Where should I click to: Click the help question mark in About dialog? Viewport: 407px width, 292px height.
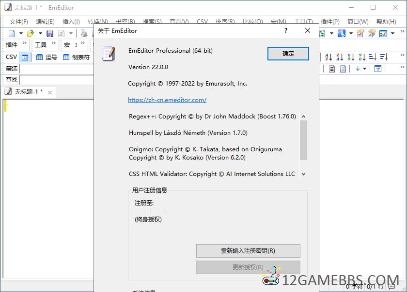(286, 30)
